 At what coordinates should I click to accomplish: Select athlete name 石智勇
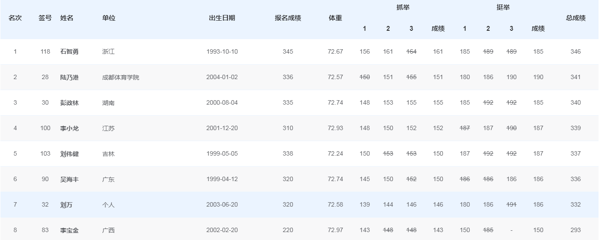[x=69, y=51]
